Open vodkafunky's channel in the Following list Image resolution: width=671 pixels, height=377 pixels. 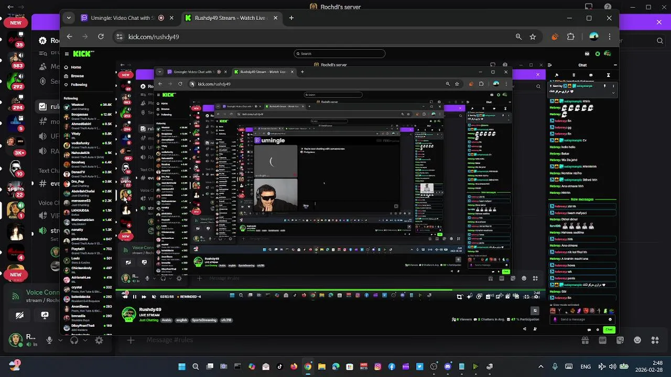tap(88, 145)
